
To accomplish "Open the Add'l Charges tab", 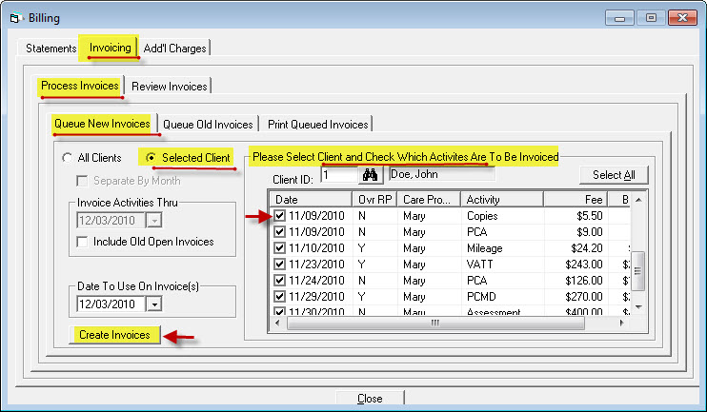I will [173, 49].
